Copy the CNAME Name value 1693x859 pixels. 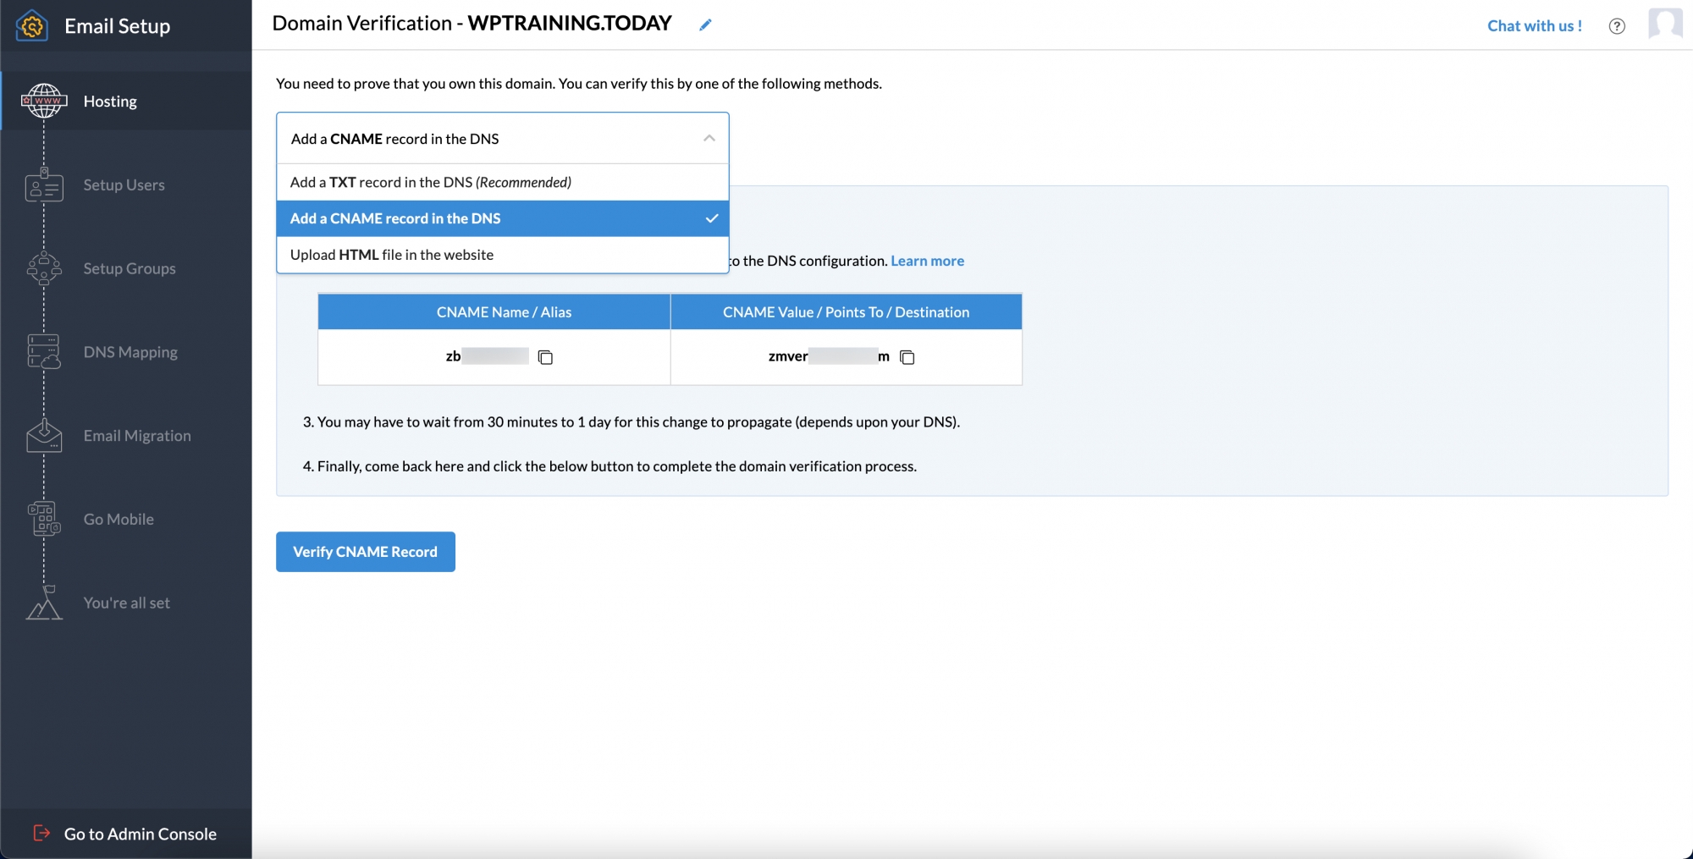545,356
